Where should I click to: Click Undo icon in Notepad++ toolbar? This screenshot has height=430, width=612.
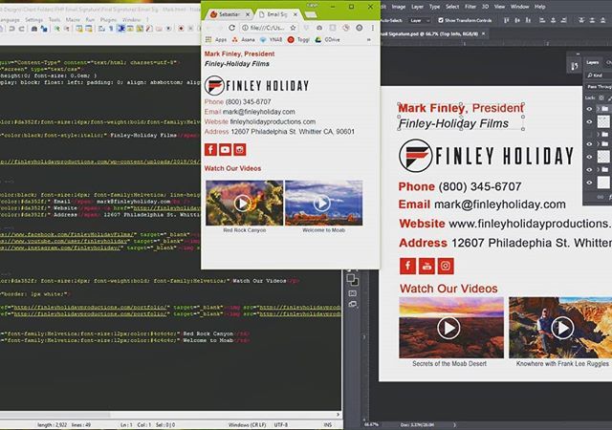(12, 29)
